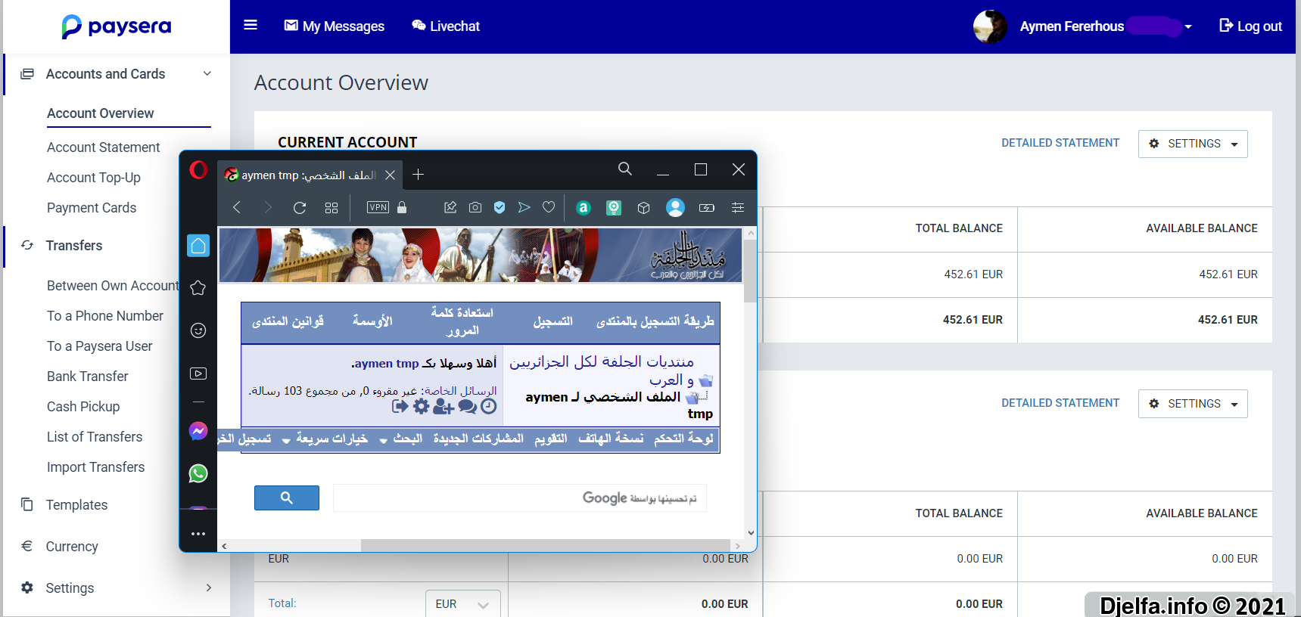Open Opera Speed Dial start page grid
This screenshot has height=617, width=1301.
pos(331,207)
